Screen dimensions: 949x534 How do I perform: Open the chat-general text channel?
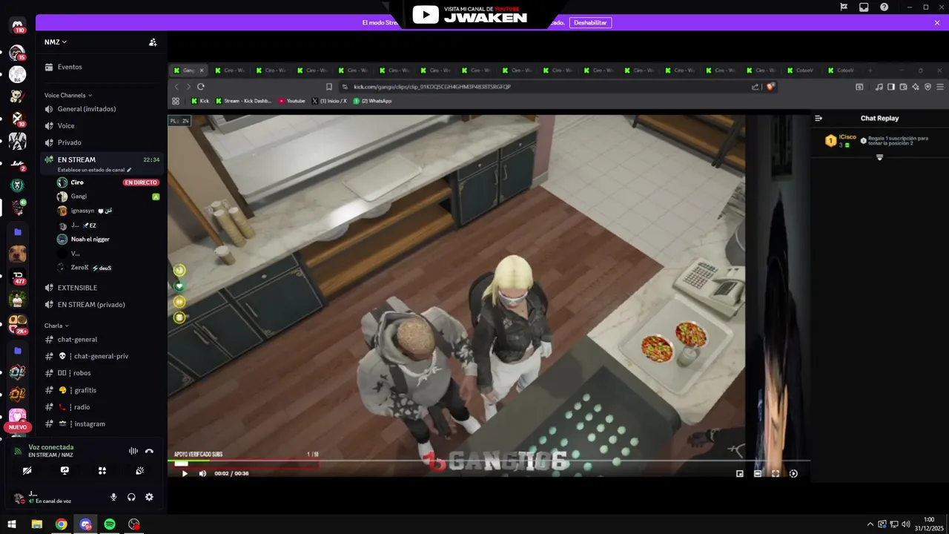(102, 340)
